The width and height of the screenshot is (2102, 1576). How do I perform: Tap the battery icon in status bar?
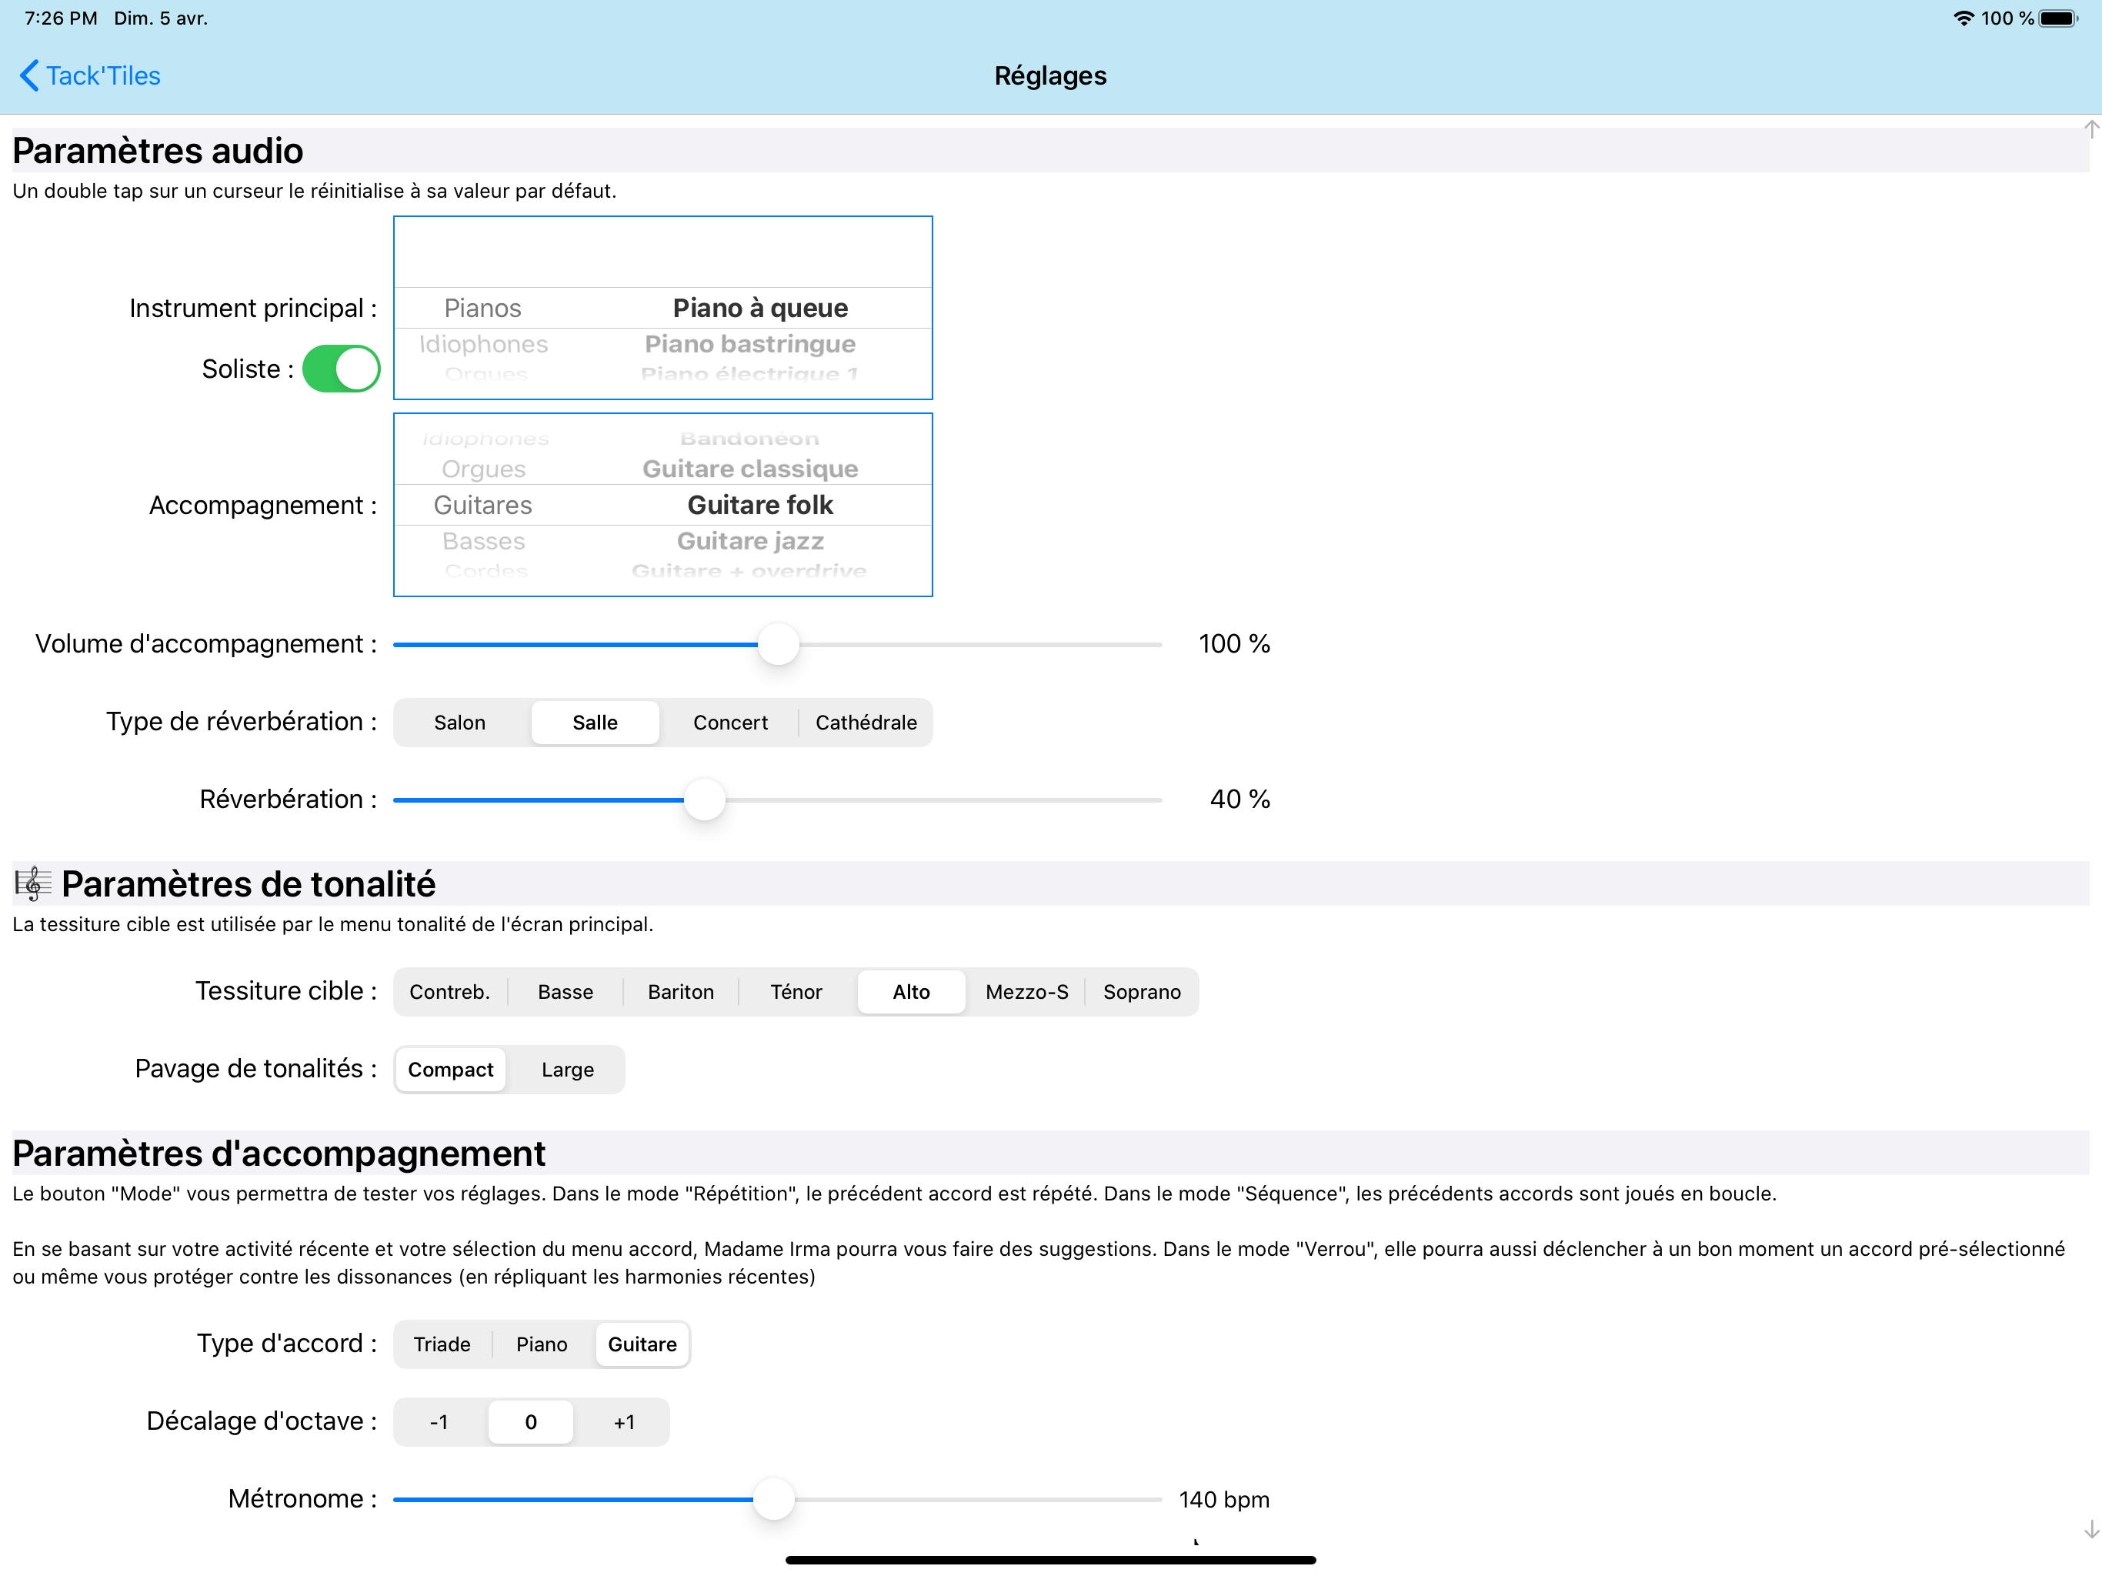(x=2058, y=18)
